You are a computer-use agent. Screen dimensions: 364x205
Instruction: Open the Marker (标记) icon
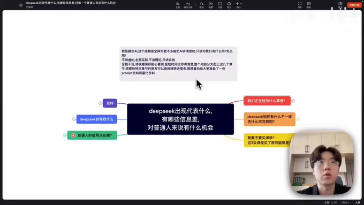tap(229, 5)
